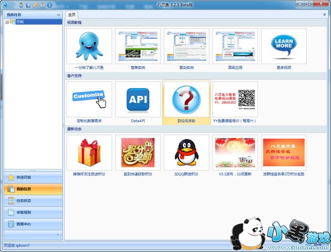Image resolution: width=331 pixels, height=252 pixels.
Task: Click the help question mark toolbar icon
Action: [x=49, y=5]
